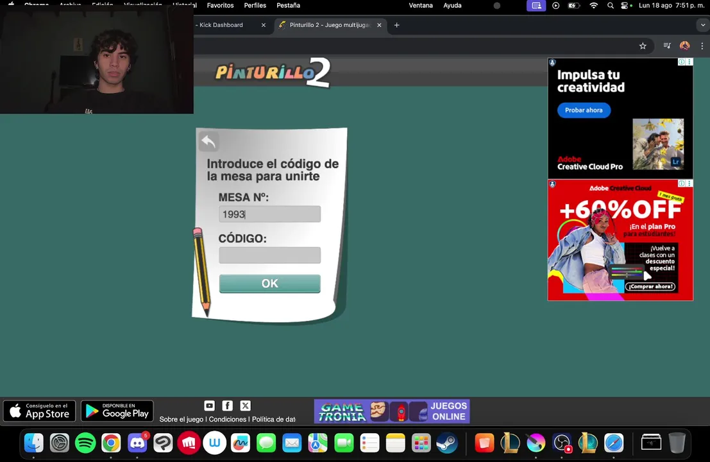Open Safari from the dock
710x462 pixels.
pyautogui.click(x=614, y=443)
